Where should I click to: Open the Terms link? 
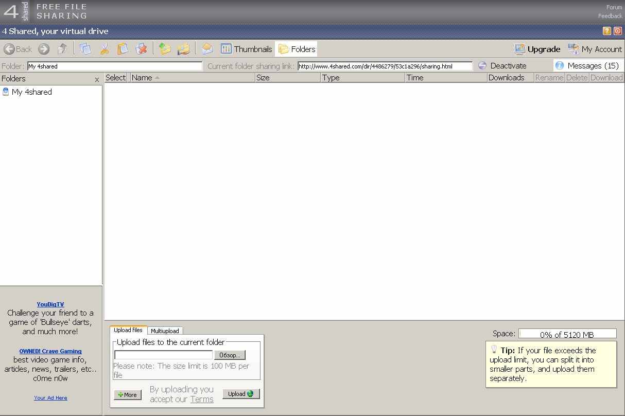point(202,399)
